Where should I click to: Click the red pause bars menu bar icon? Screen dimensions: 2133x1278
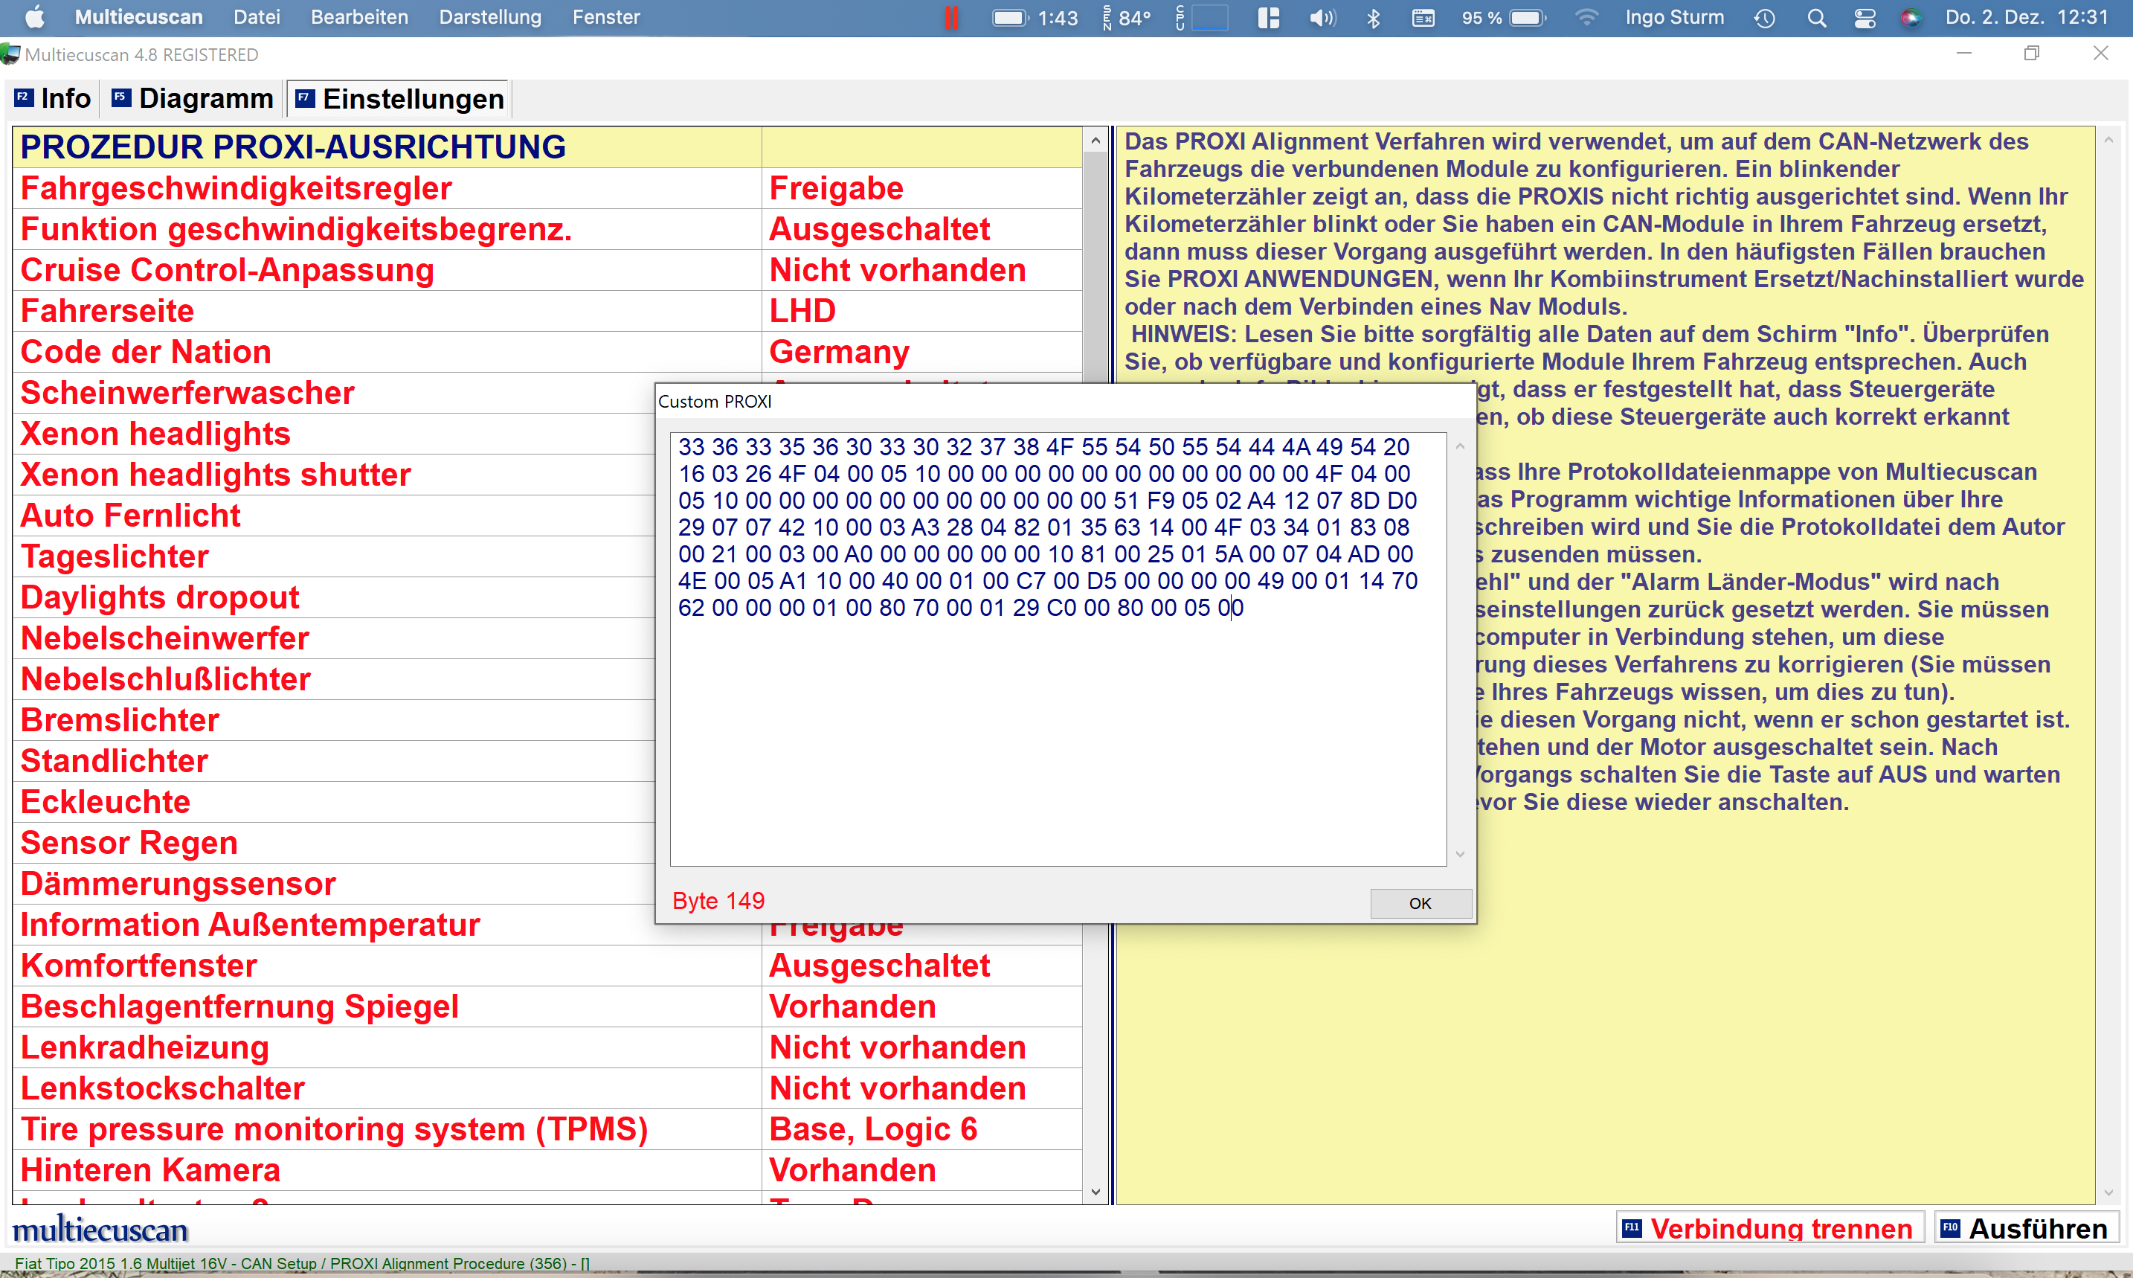tap(952, 18)
